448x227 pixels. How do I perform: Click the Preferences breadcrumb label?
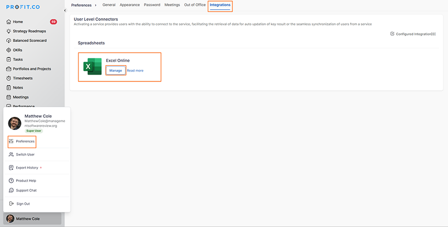pos(82,5)
